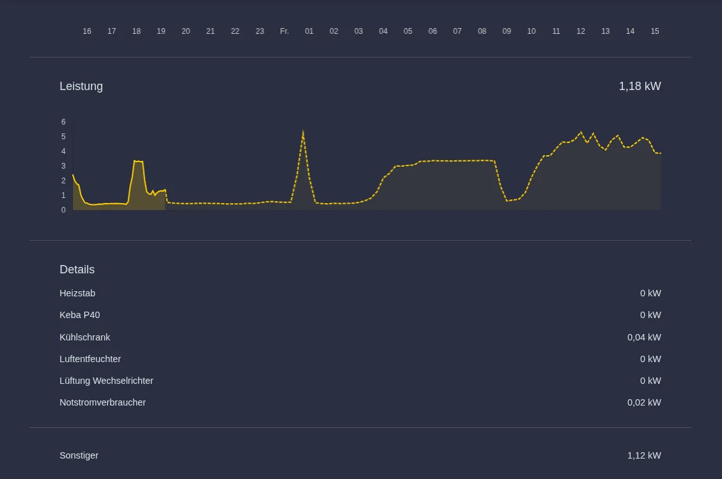Choose the "Luftentfeuchter" consumer label
The image size is (722, 479).
[x=90, y=359]
